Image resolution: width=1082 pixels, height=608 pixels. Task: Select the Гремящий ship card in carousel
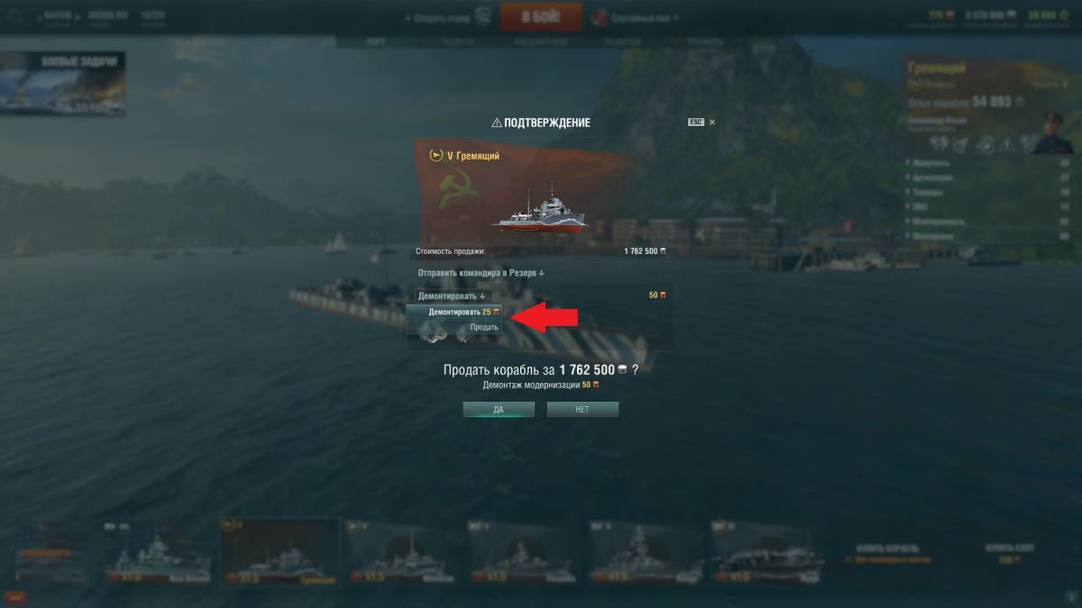pyautogui.click(x=280, y=550)
